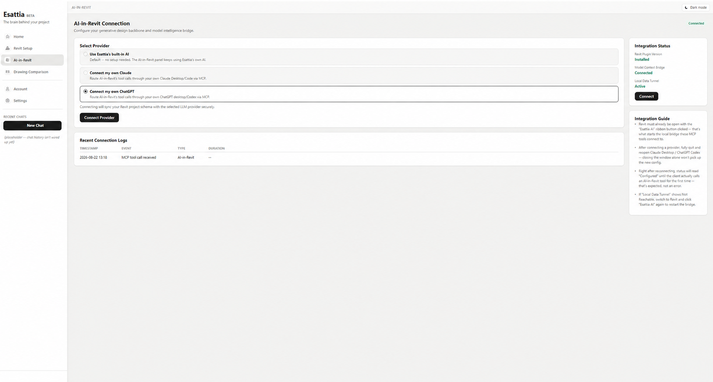Toggle Dark mode button

(696, 7)
